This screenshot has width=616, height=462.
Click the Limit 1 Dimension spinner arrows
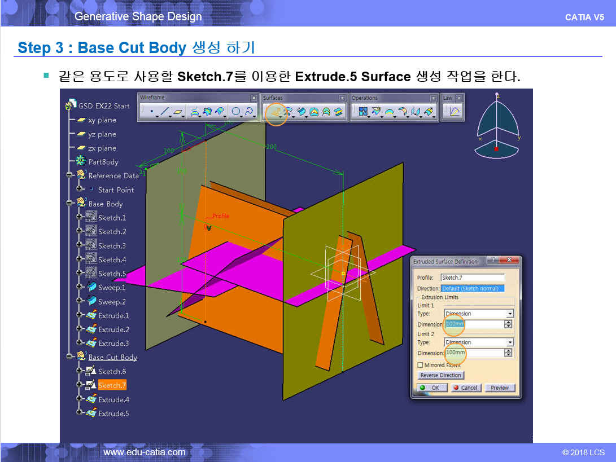pyautogui.click(x=508, y=324)
